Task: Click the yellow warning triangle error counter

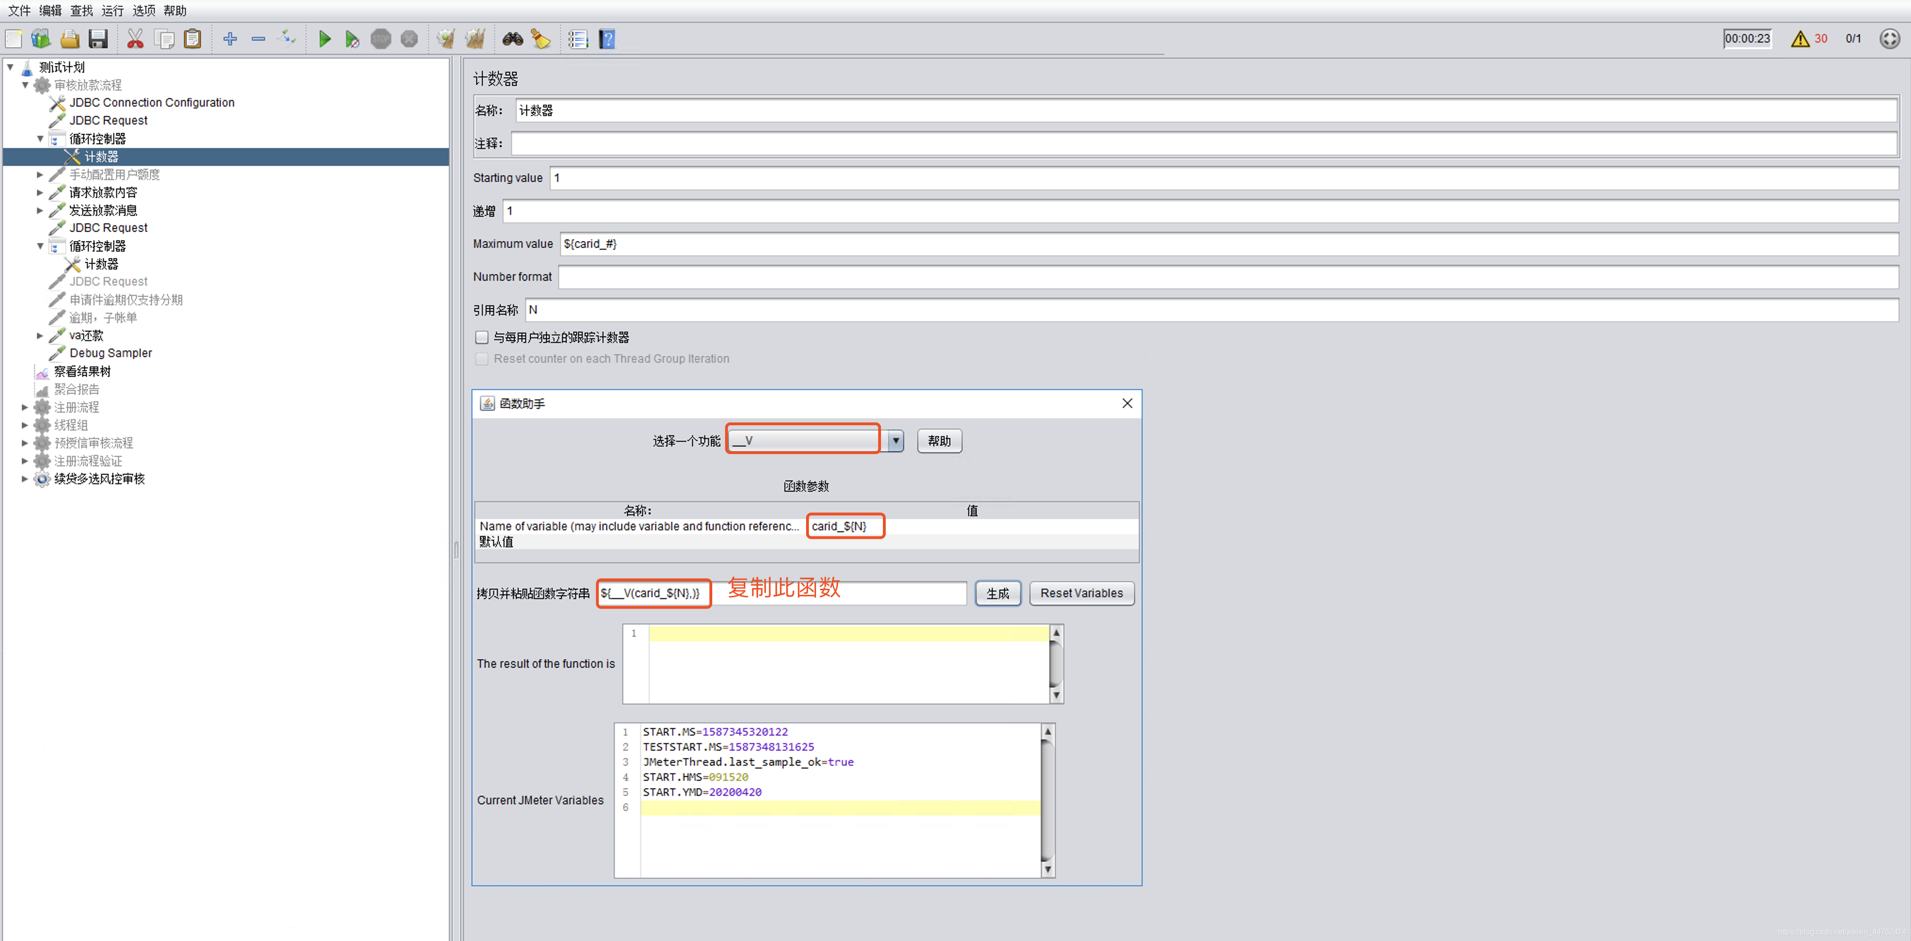Action: pos(1800,39)
